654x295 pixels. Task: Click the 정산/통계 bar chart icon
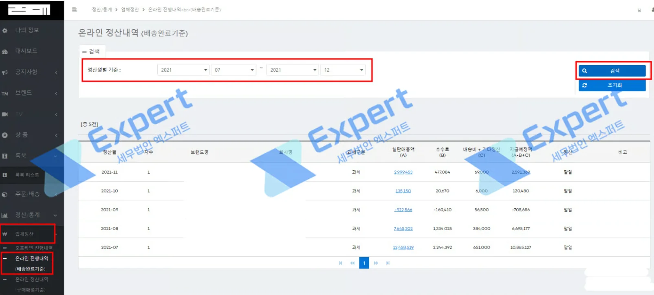click(x=5, y=216)
